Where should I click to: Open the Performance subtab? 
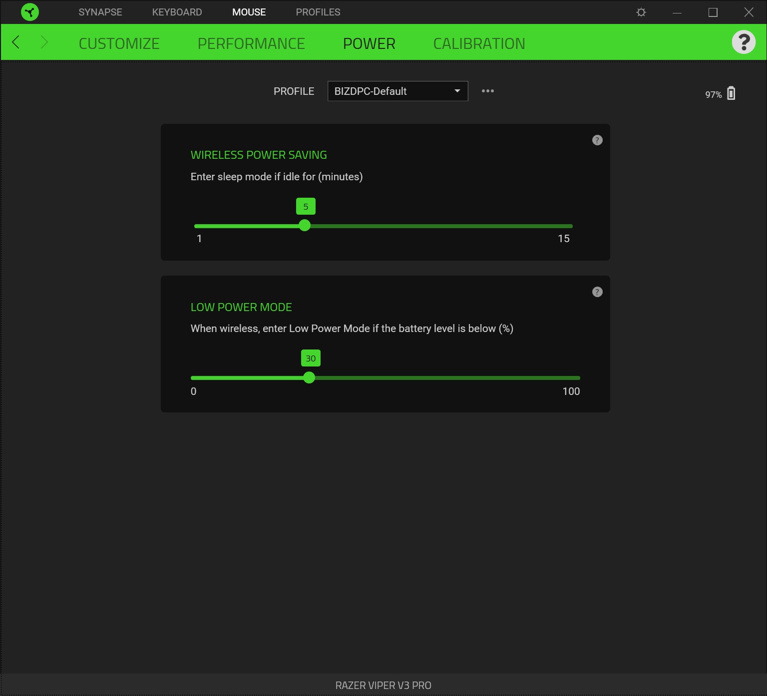[x=251, y=44]
